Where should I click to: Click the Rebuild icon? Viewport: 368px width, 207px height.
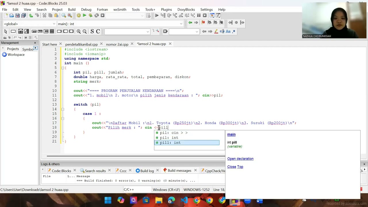pyautogui.click(x=97, y=16)
